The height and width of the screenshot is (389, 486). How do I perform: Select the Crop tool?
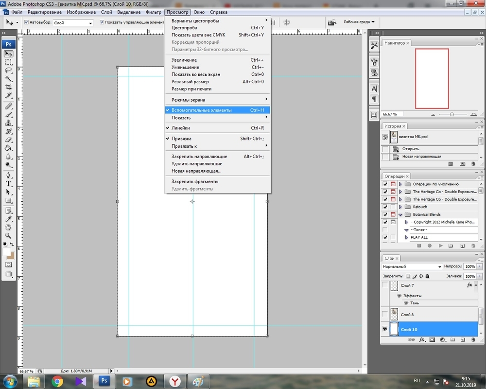click(9, 87)
